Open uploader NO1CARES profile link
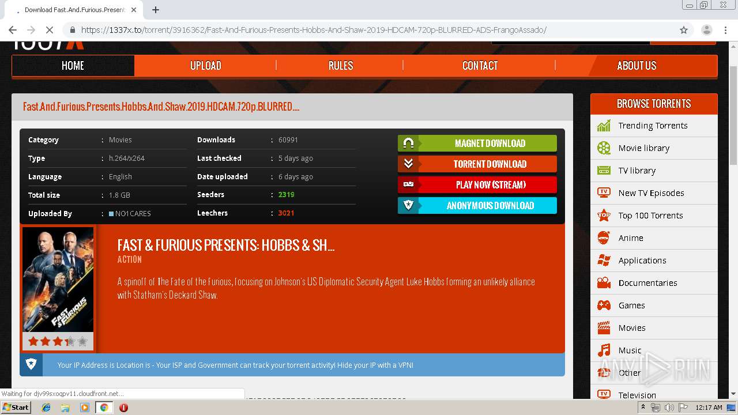This screenshot has width=738, height=415. [133, 214]
